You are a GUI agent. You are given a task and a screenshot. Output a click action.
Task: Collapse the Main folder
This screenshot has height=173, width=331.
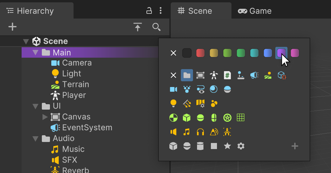[x=35, y=52]
